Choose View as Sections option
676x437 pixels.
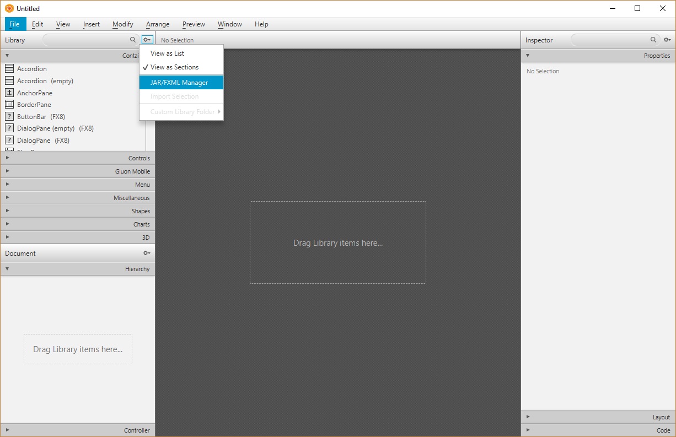point(181,67)
